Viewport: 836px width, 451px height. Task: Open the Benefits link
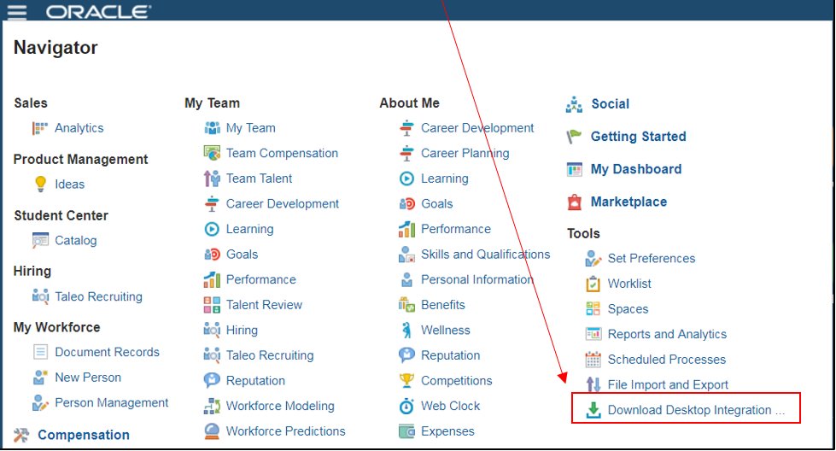(x=442, y=305)
